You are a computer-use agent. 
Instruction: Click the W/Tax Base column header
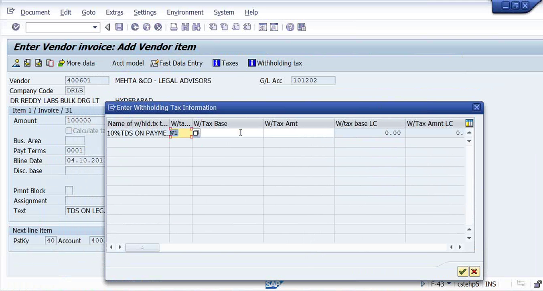pyautogui.click(x=228, y=123)
